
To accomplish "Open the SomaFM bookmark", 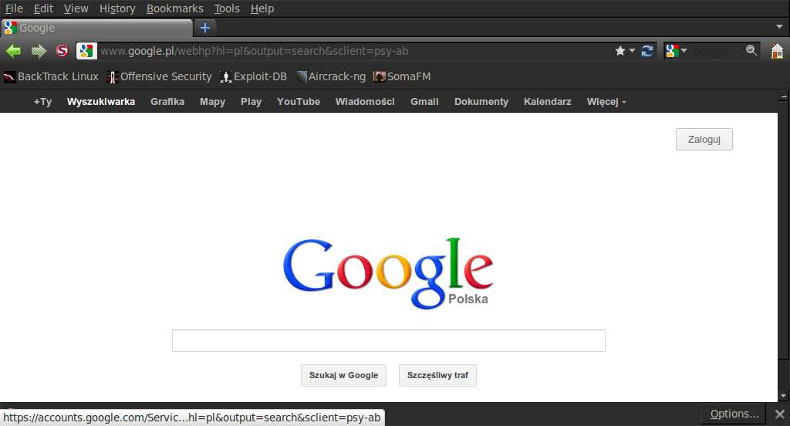I will pos(402,76).
